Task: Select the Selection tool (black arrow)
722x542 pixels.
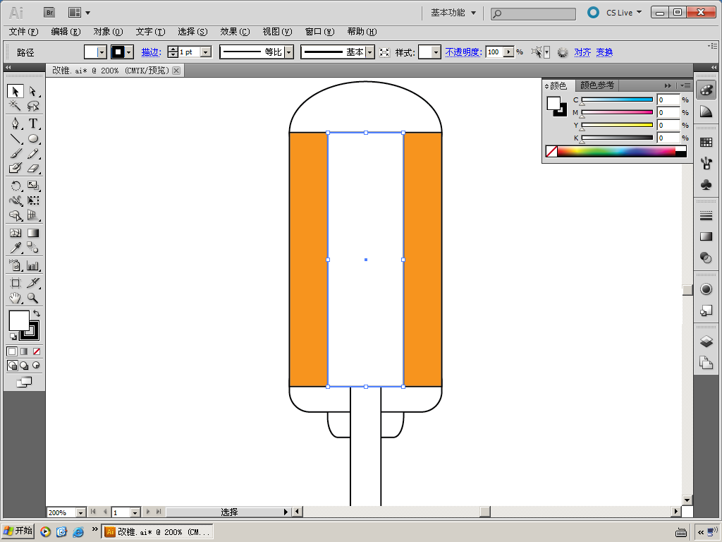Action: [x=16, y=91]
